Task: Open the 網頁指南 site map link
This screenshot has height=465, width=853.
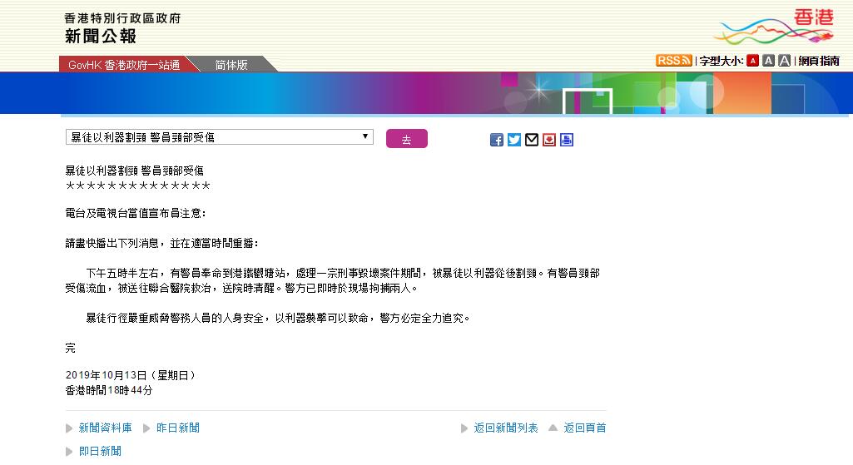Action: [819, 61]
